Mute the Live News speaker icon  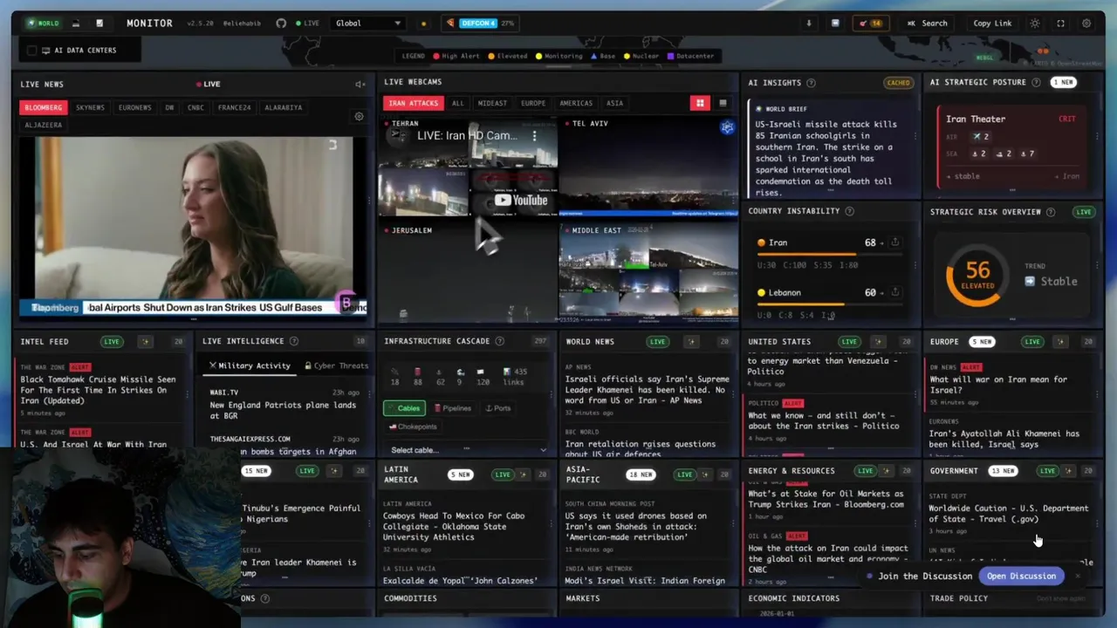click(360, 84)
